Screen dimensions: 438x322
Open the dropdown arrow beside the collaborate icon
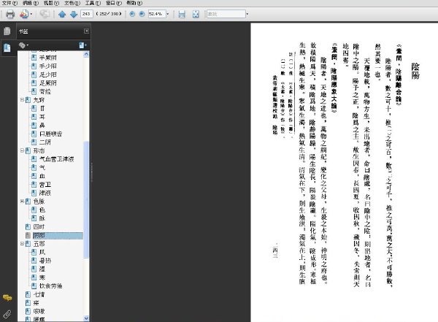point(31,14)
